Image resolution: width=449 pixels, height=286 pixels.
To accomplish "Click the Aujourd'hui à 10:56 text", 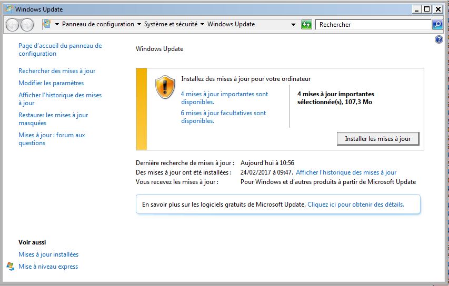I will [x=267, y=163].
